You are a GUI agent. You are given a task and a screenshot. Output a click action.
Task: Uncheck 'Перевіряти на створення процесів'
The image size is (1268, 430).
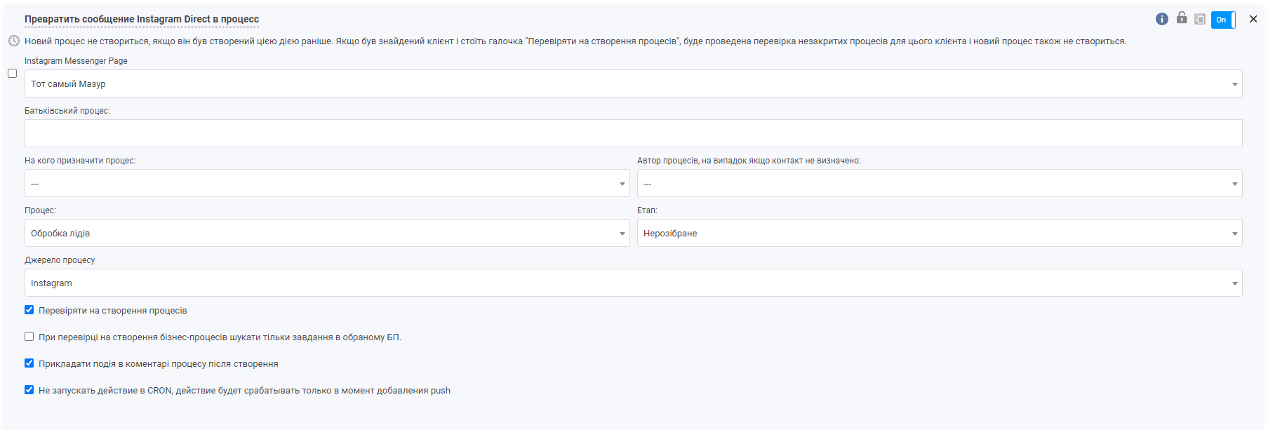click(29, 310)
